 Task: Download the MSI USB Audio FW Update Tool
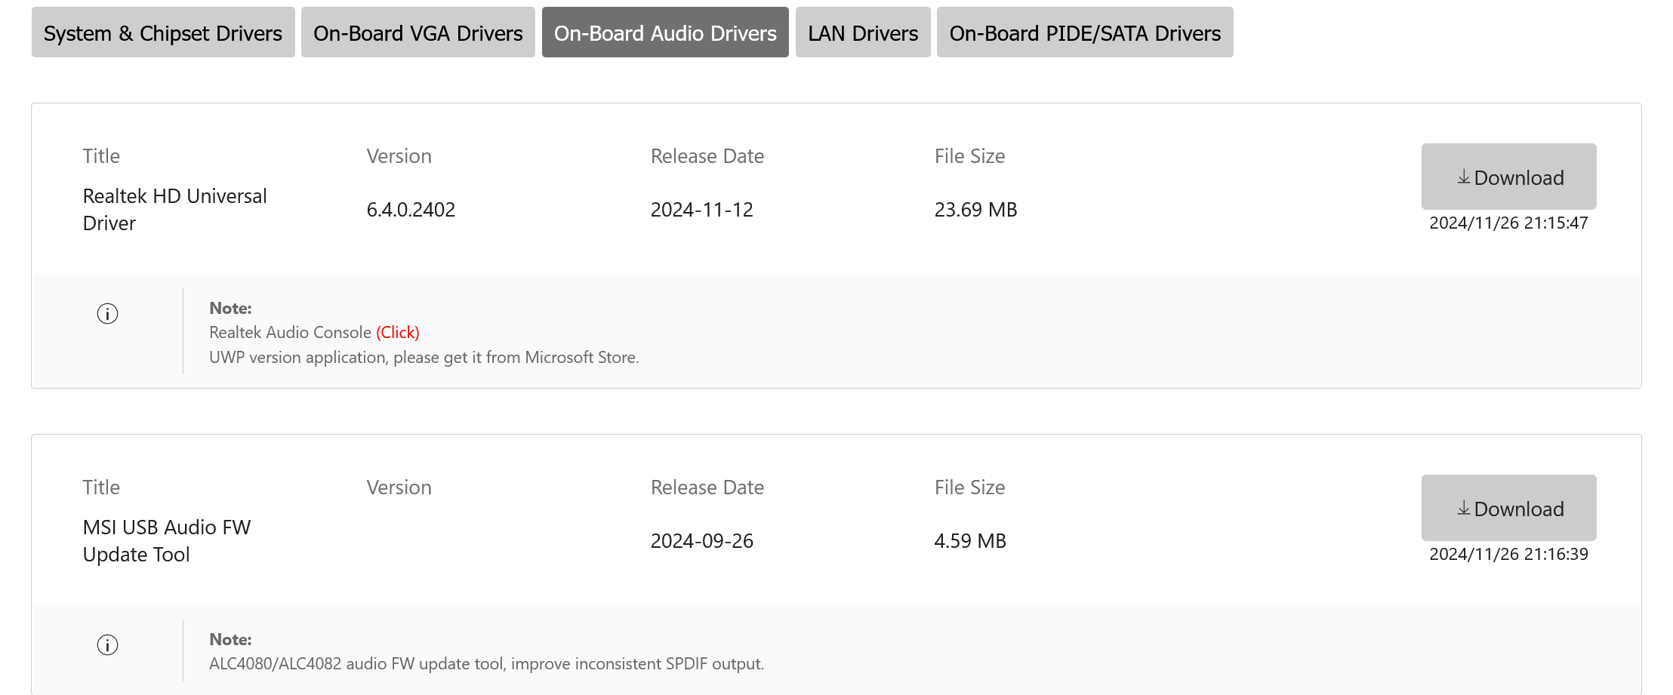tap(1508, 509)
